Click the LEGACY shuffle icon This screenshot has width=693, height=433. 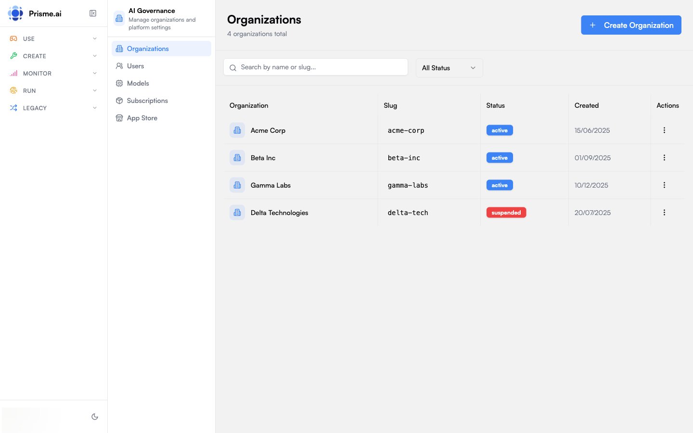point(13,108)
